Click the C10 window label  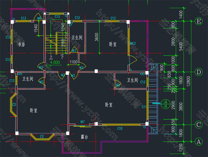click(120, 129)
